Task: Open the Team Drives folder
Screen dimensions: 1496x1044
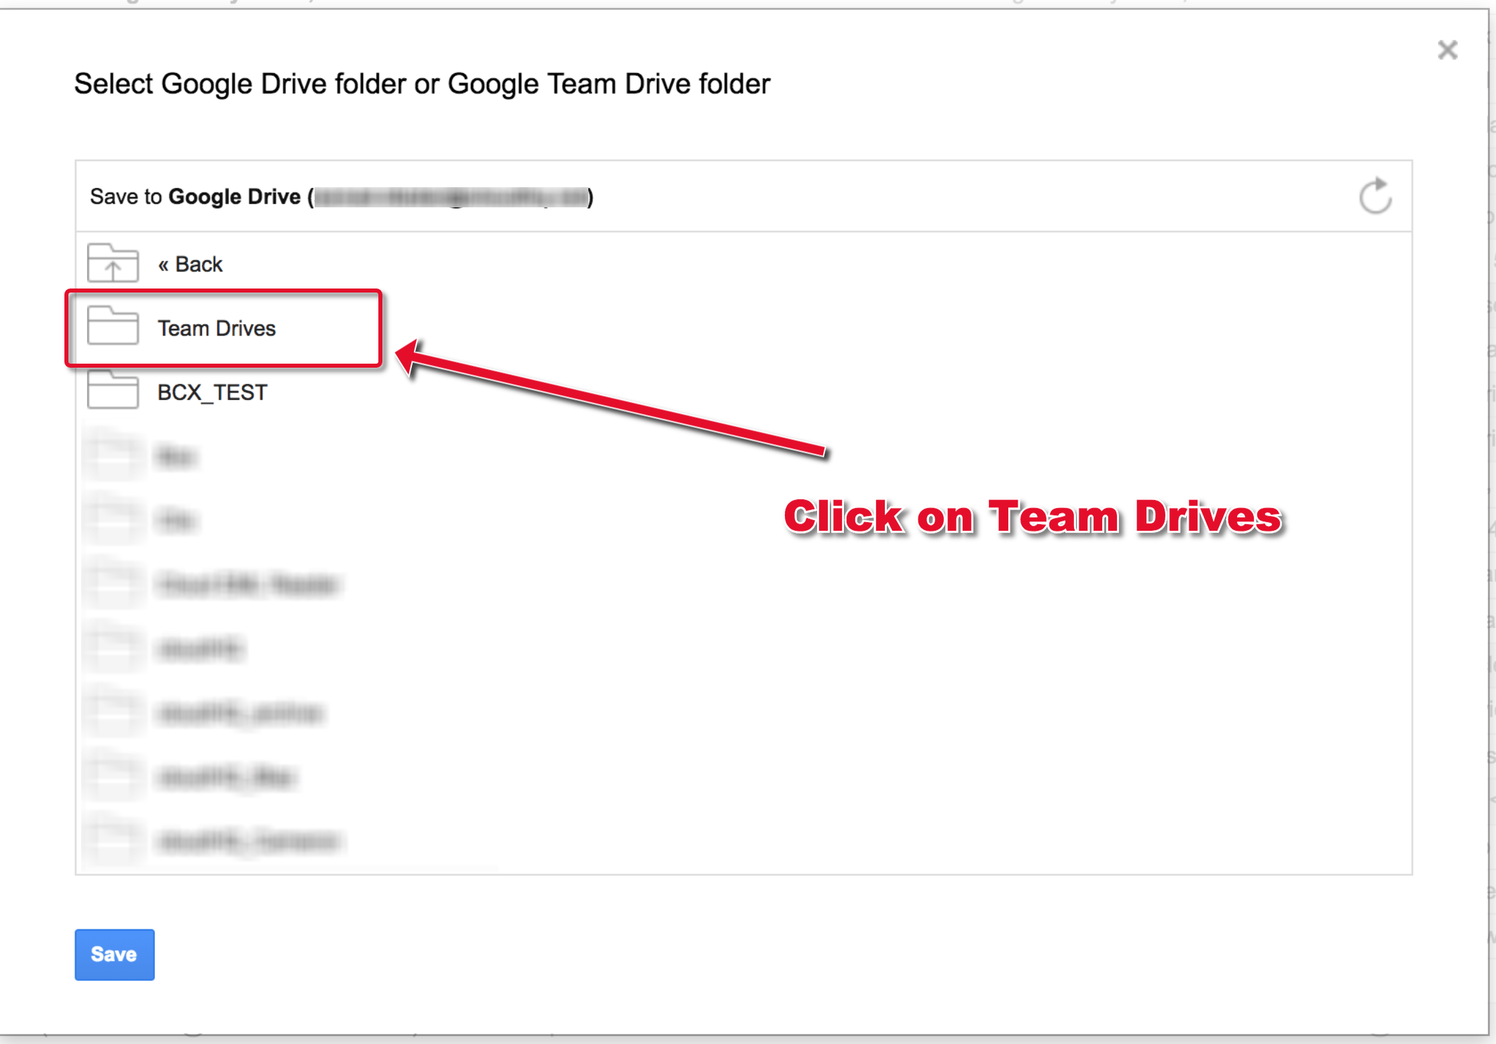Action: click(216, 328)
